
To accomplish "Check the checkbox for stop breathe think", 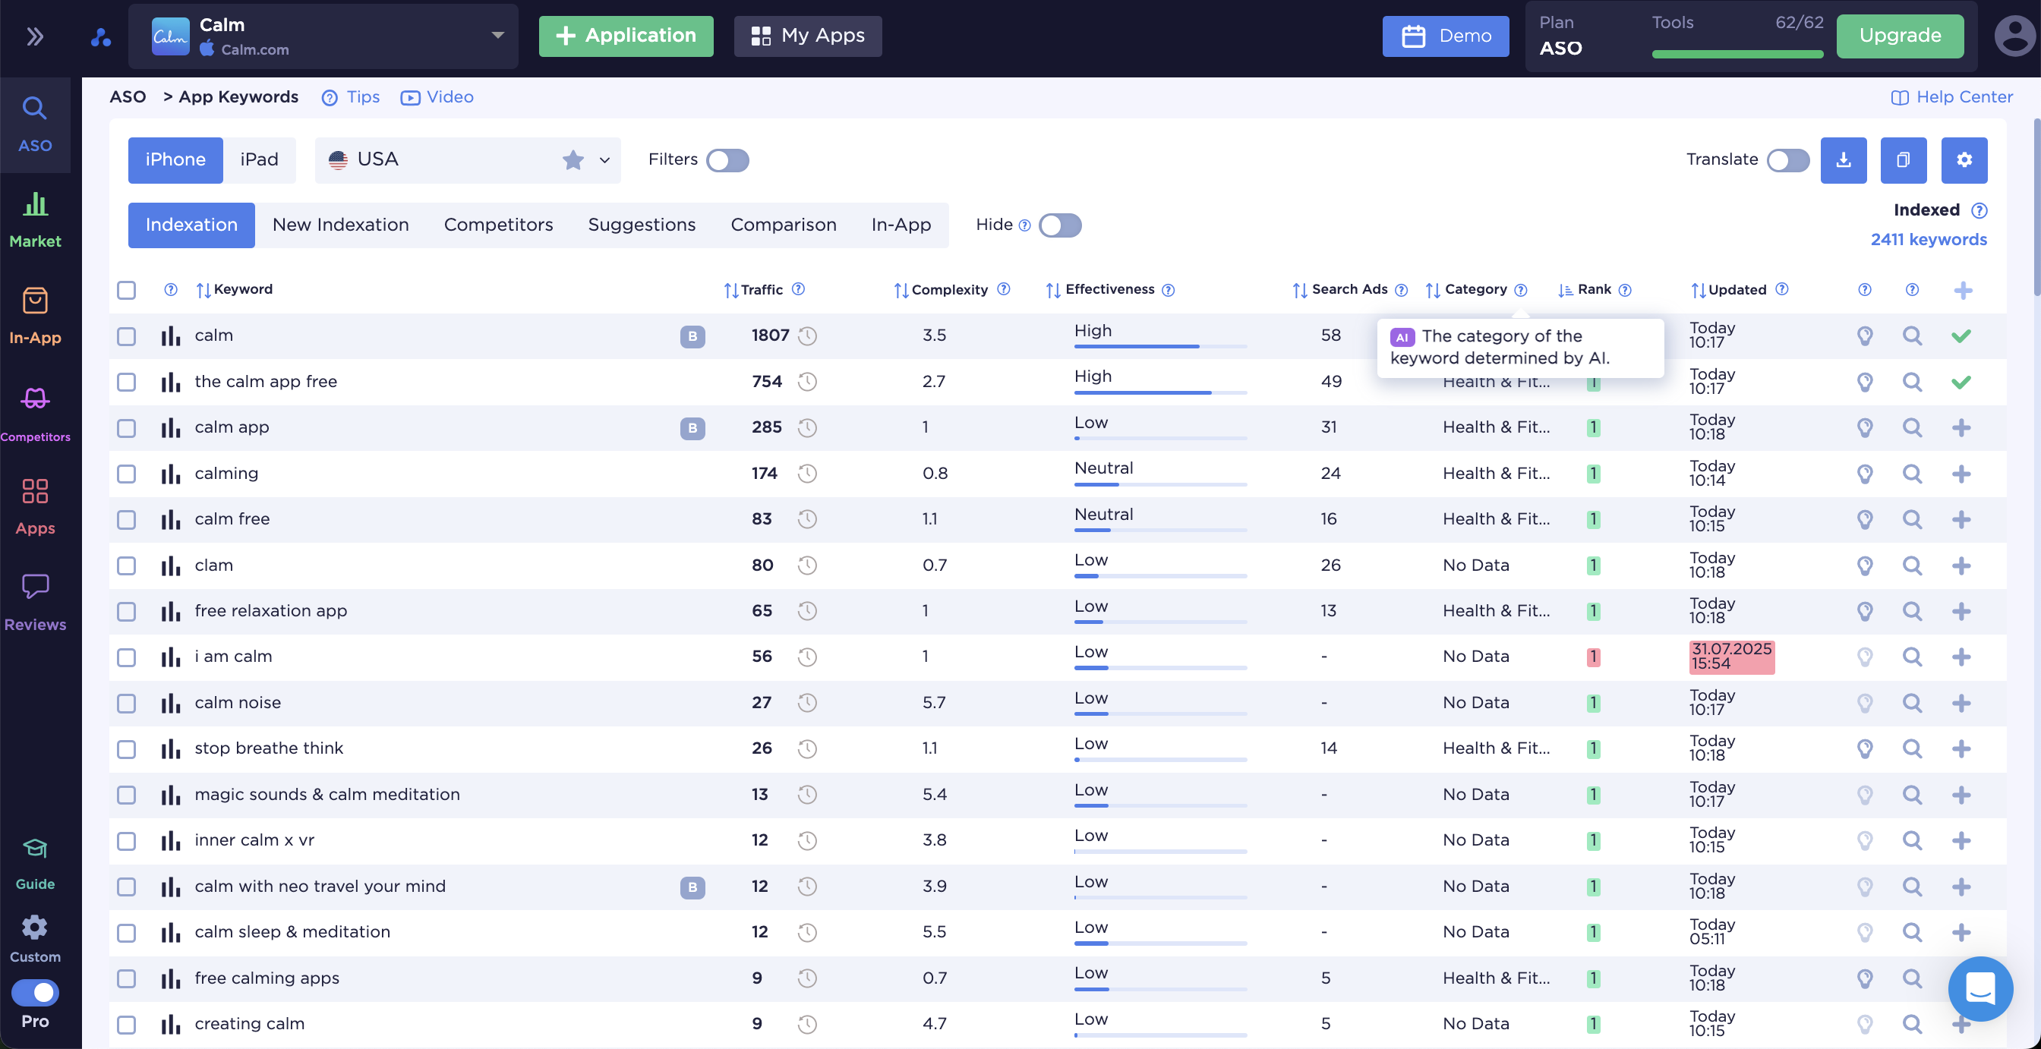I will pyautogui.click(x=126, y=748).
